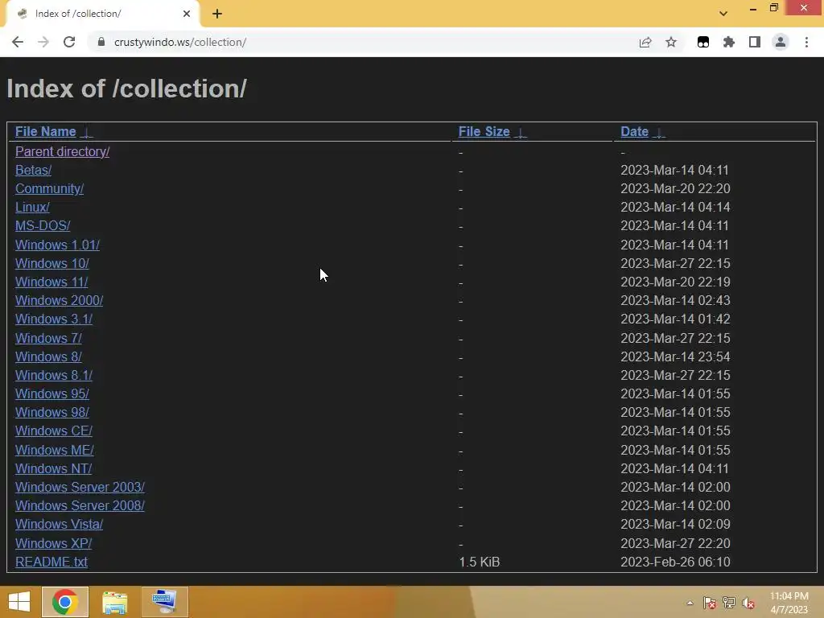Open the Community folder
Image resolution: width=824 pixels, height=618 pixels.
[49, 188]
